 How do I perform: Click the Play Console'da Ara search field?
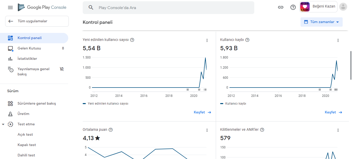[x=168, y=8]
